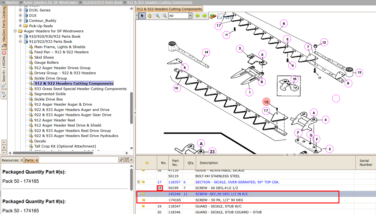Collapse the diagram toolbar with left arrow handle
The height and width of the screenshot is (214, 376).
point(137,16)
